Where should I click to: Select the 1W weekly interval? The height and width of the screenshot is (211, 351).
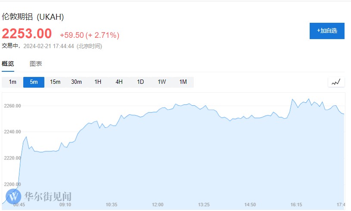click(162, 82)
